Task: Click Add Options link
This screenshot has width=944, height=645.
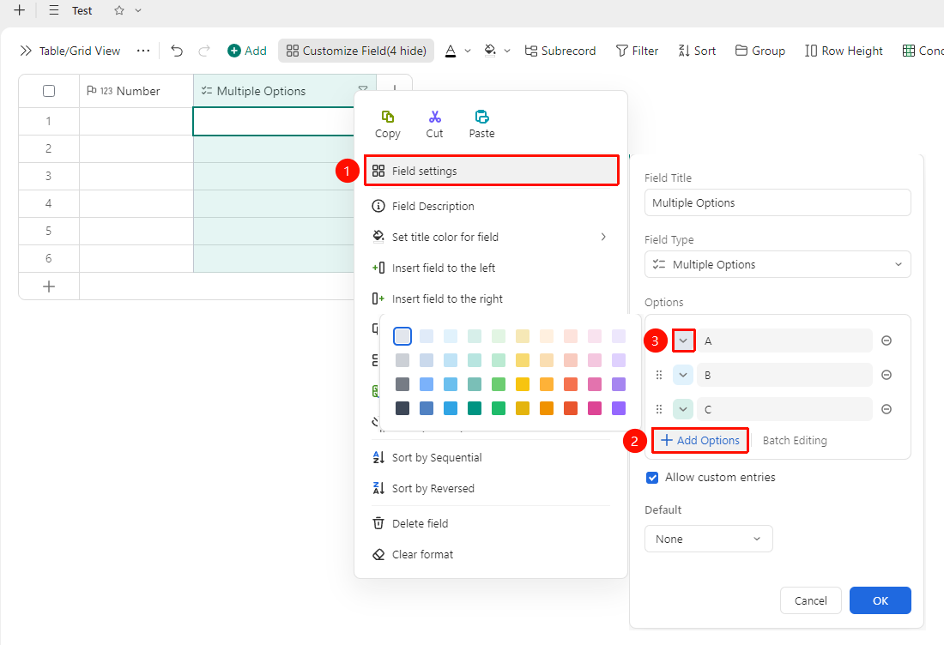Action: click(700, 440)
